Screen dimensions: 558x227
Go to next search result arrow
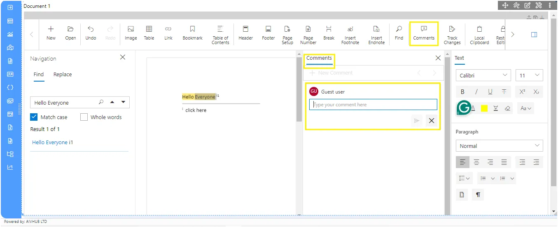pos(123,102)
